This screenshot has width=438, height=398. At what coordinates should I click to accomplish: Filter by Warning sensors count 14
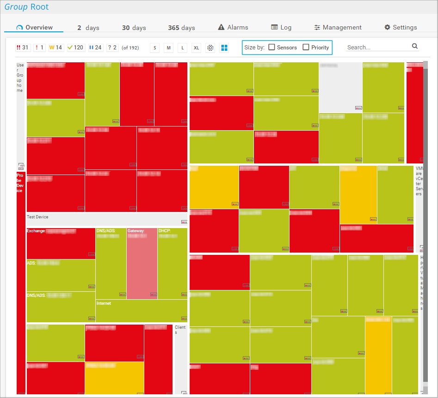56,48
